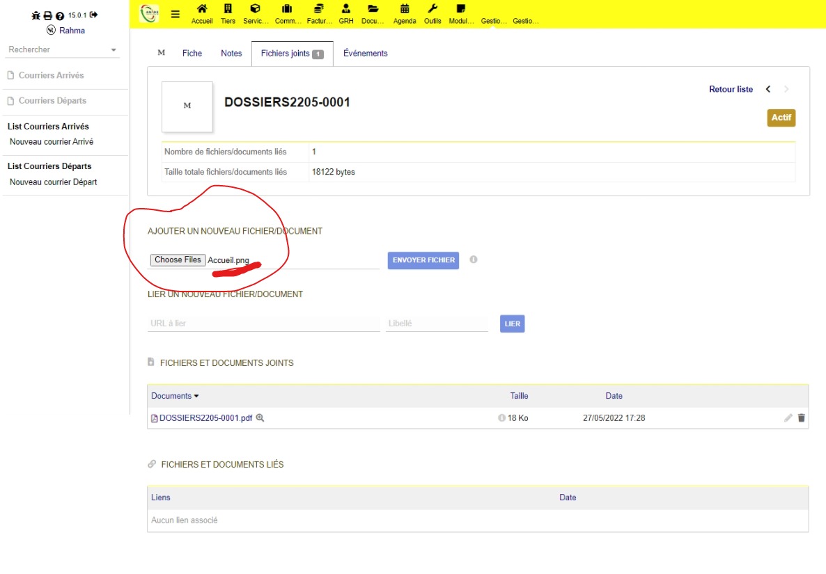Open the DOSSIERS2205-0001.pdf file link

206,417
